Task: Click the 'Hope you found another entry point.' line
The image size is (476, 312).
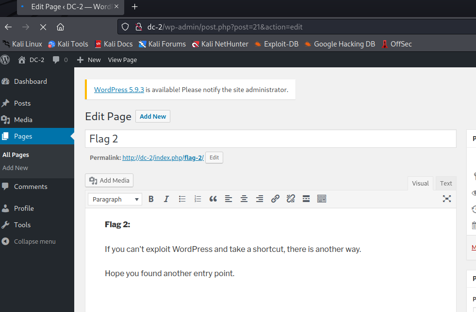Action: [170, 274]
